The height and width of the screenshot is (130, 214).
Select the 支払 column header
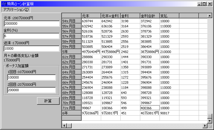(169, 16)
